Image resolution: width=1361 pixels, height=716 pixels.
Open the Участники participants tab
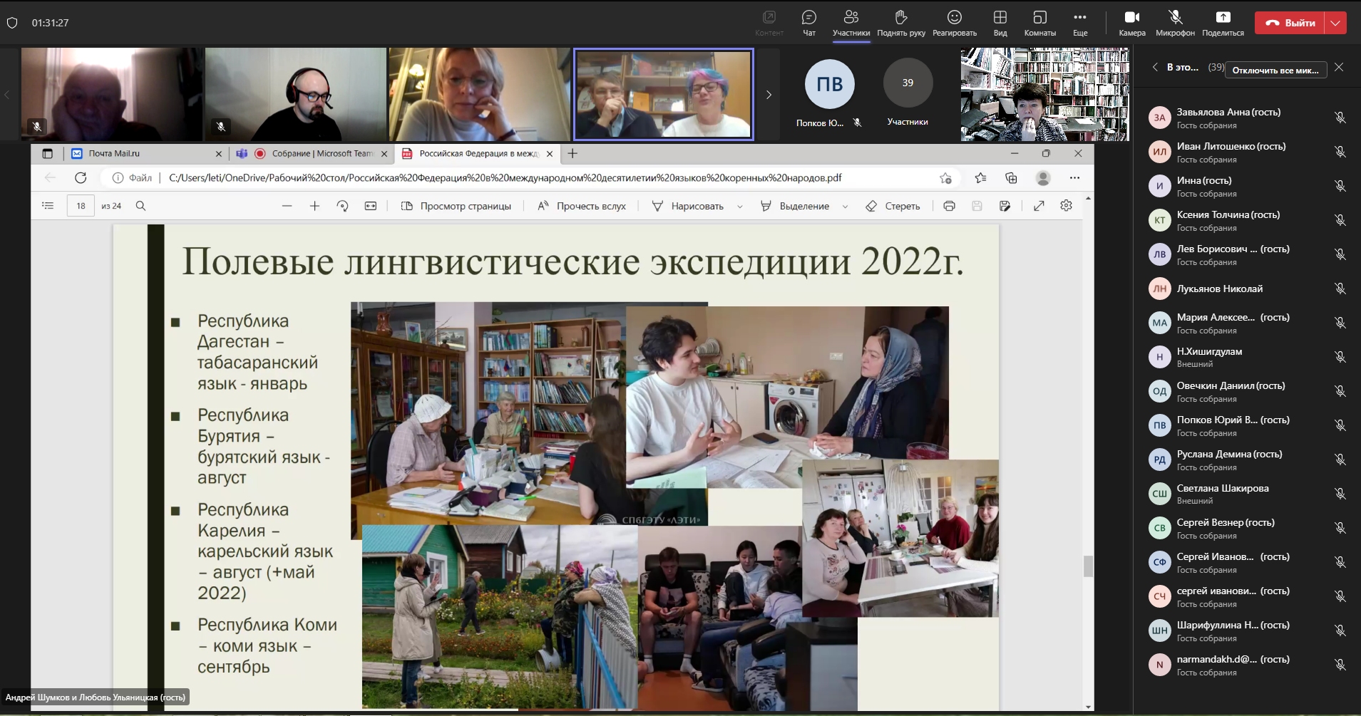coord(851,22)
